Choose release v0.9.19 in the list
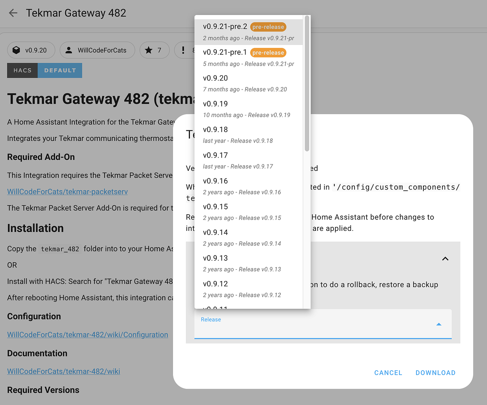This screenshot has width=487, height=405. tap(248, 109)
